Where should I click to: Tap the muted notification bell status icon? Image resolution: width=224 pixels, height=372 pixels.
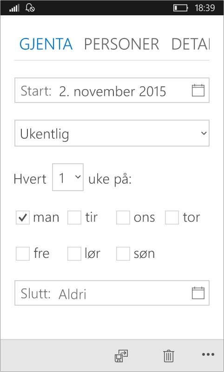click(x=30, y=8)
